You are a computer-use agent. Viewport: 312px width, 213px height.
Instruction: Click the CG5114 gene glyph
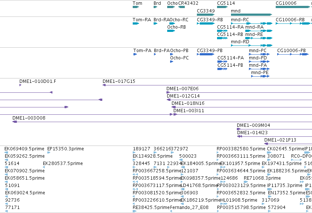pyautogui.click(x=223, y=7)
